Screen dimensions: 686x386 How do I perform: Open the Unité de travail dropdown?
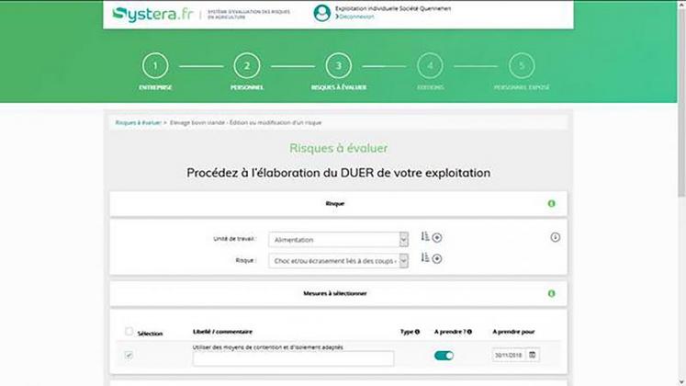338,239
